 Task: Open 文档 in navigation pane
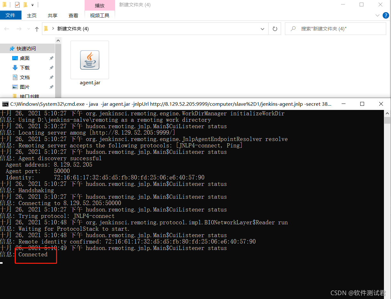pyautogui.click(x=25, y=77)
